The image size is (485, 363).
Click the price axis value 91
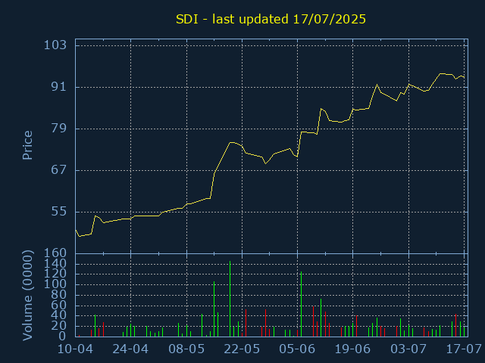[x=59, y=87]
